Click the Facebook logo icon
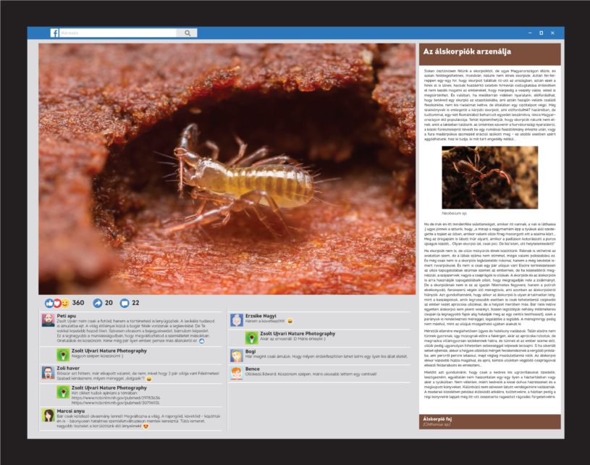Screen dimensions: 590x465 point(54,33)
